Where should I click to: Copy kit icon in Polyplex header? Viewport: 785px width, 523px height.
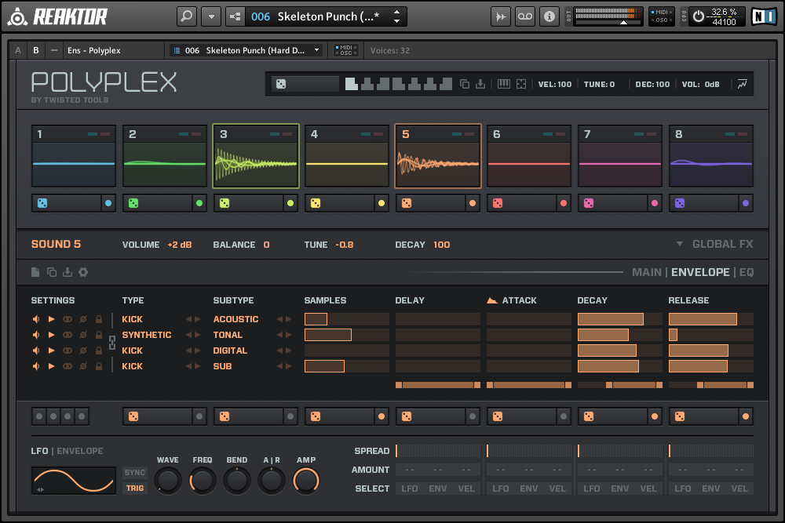(465, 84)
